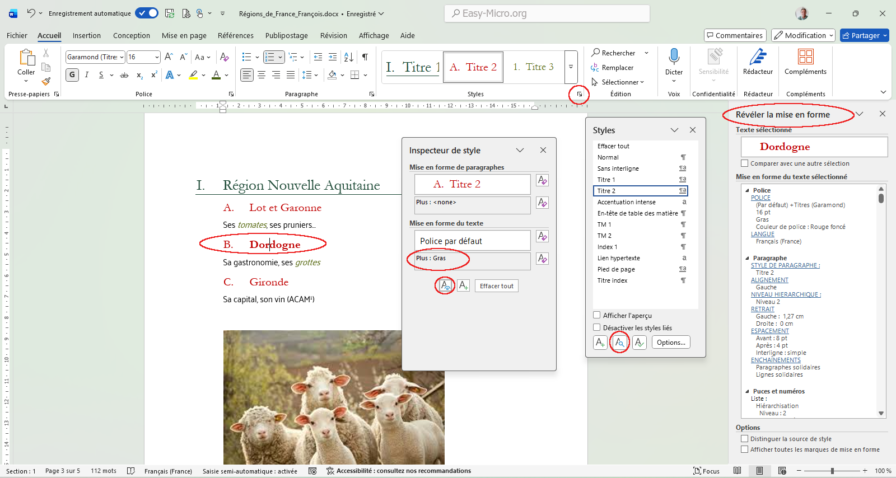Open the Insertion ribbon tab
Screen dimensions: 896x478
[x=87, y=35]
